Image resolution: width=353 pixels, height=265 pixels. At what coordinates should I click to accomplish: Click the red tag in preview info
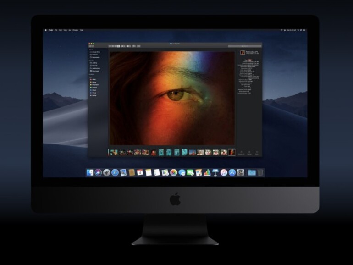[250, 60]
